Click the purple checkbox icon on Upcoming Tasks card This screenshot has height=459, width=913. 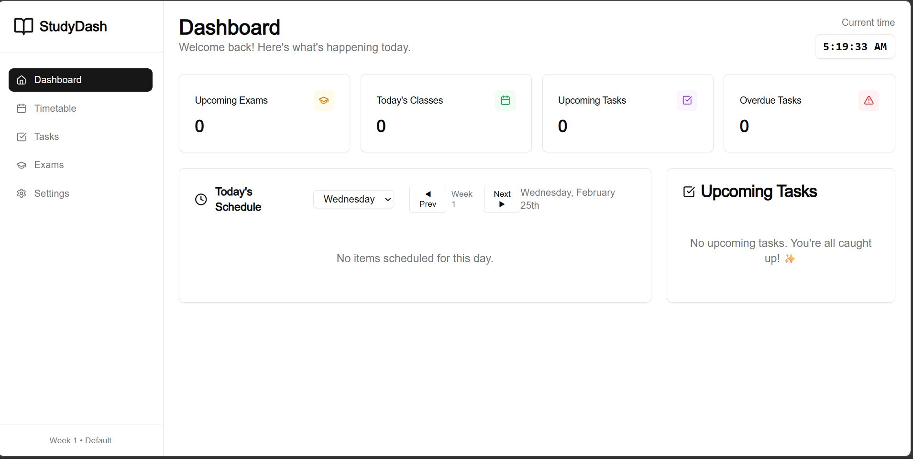[x=687, y=100]
